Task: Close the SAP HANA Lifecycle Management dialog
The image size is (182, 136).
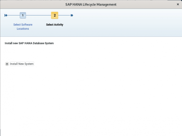Action: [178, 4]
